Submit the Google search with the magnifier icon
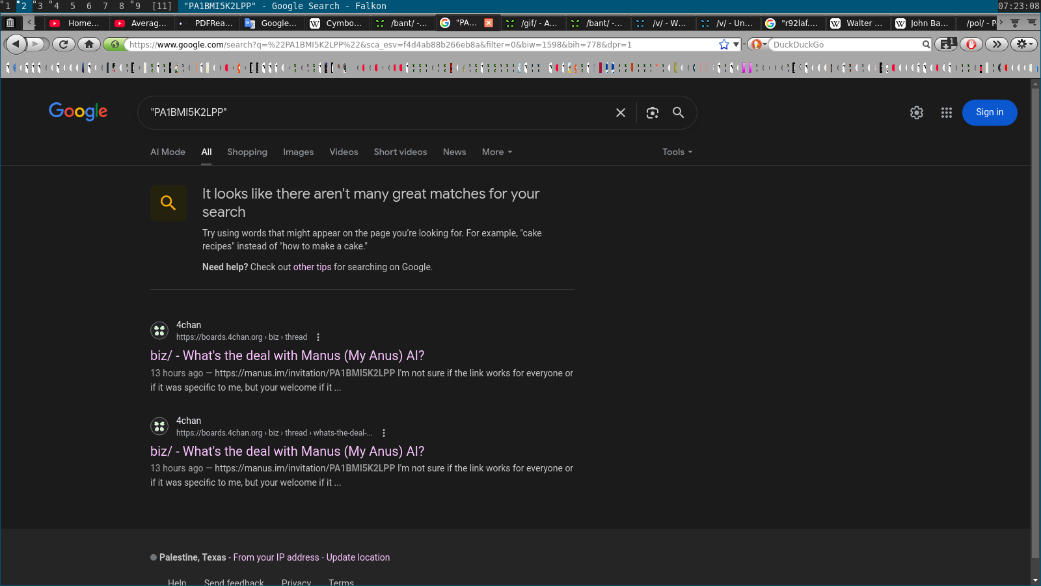The width and height of the screenshot is (1041, 586). (x=678, y=113)
